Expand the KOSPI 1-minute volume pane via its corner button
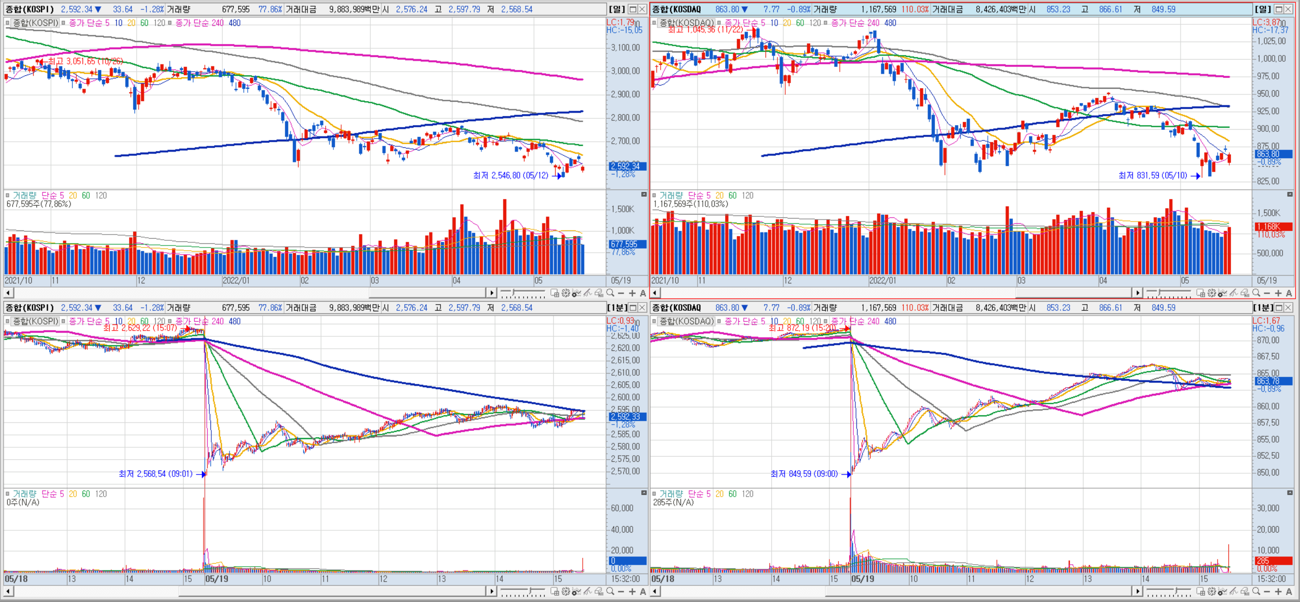Image resolution: width=1300 pixels, height=602 pixels. pyautogui.click(x=644, y=493)
